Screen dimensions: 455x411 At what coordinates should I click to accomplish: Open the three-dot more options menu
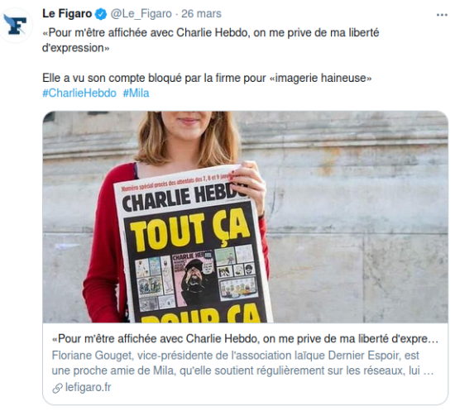(x=442, y=15)
